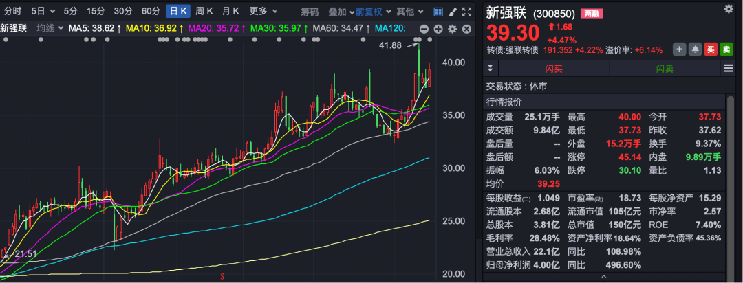The width and height of the screenshot is (743, 283).
Task: Toggle the 筹码 chip distribution view
Action: (310, 12)
